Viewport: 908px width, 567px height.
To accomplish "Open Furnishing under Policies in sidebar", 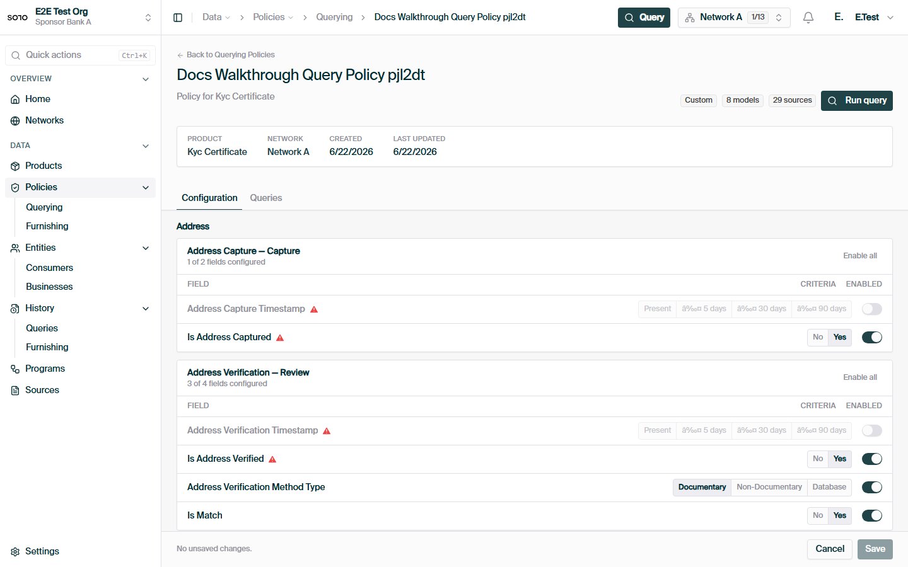I will [x=47, y=226].
